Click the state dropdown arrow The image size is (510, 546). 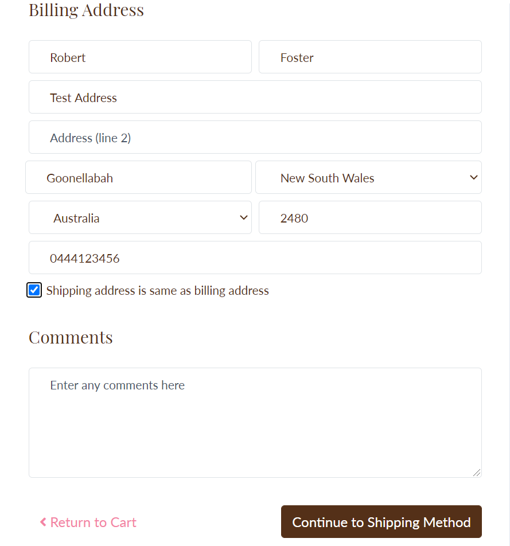coord(473,177)
